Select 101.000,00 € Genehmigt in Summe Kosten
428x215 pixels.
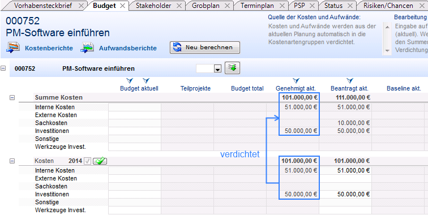point(299,98)
